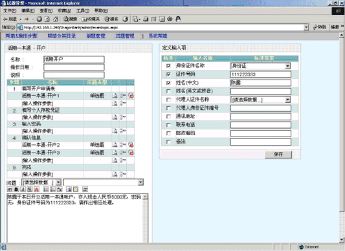Open the 工具(T) menu
The image size is (345, 251).
pos(83,10)
